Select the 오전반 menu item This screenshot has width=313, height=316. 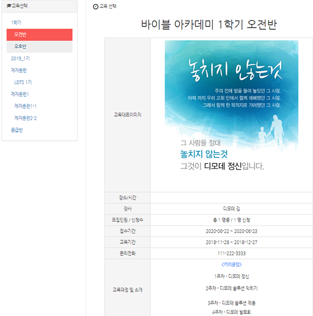click(x=40, y=35)
